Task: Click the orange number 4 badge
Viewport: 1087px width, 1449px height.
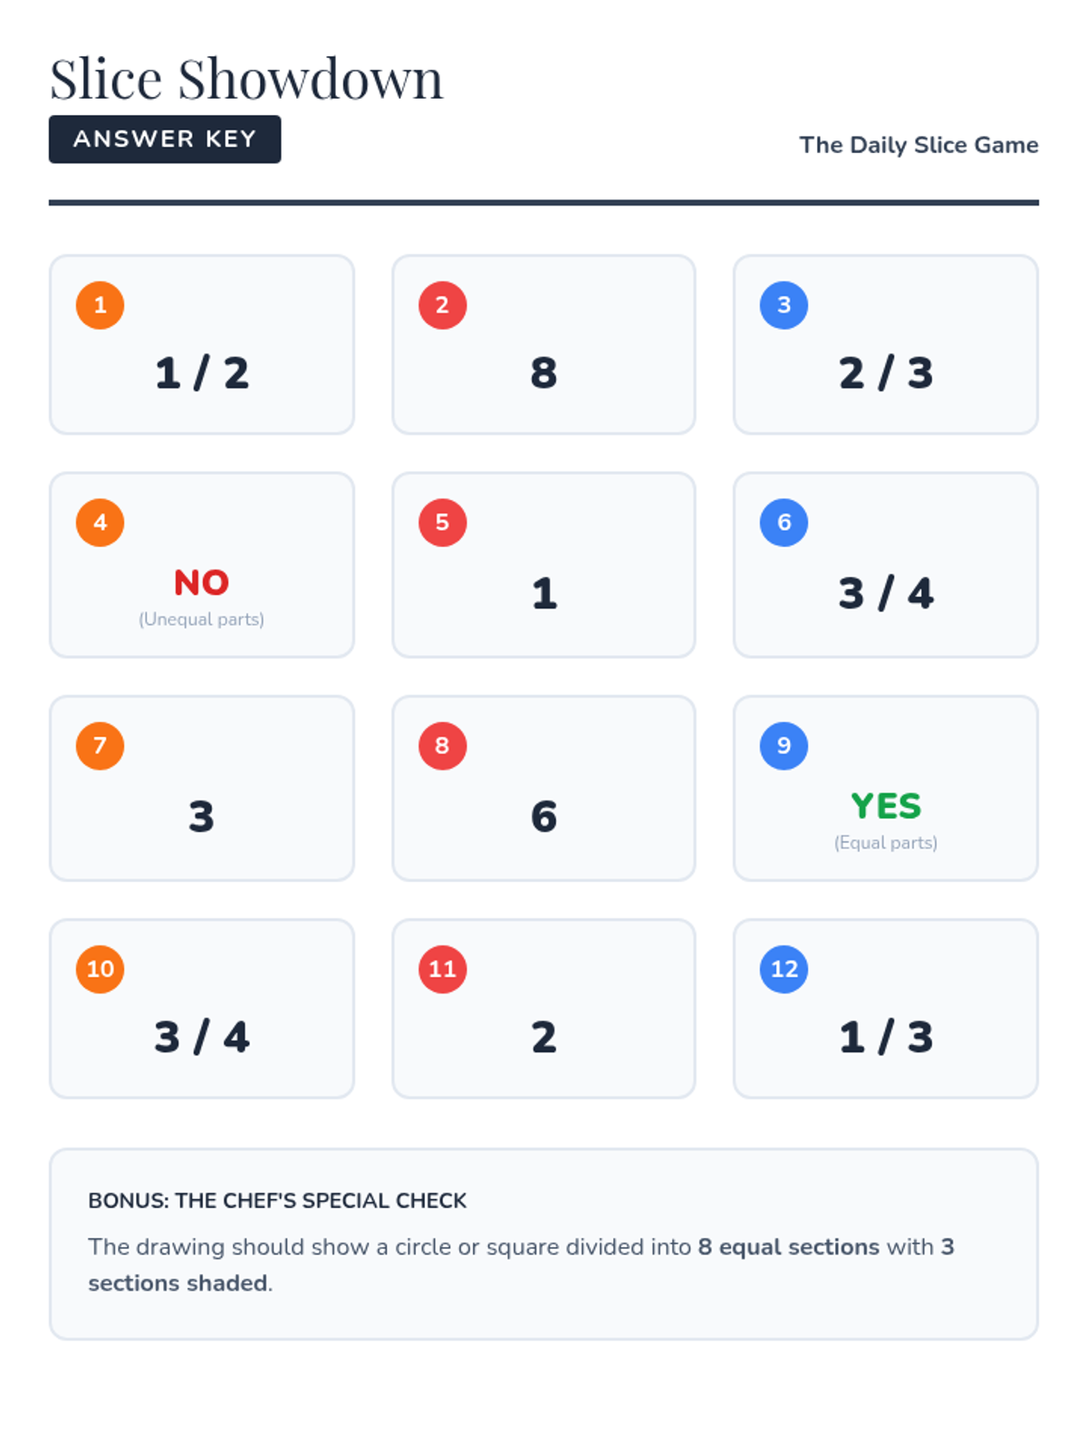Action: click(x=100, y=523)
